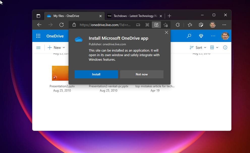Screen dimensions: 250x153
Task: Click the Install button
Action: [96, 74]
